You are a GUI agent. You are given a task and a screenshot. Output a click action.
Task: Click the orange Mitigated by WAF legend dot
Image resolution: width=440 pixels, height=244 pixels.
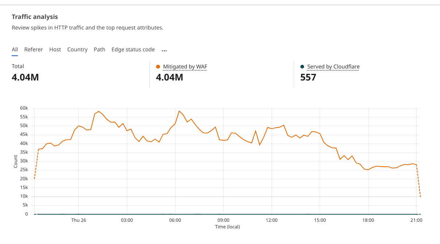tap(158, 67)
